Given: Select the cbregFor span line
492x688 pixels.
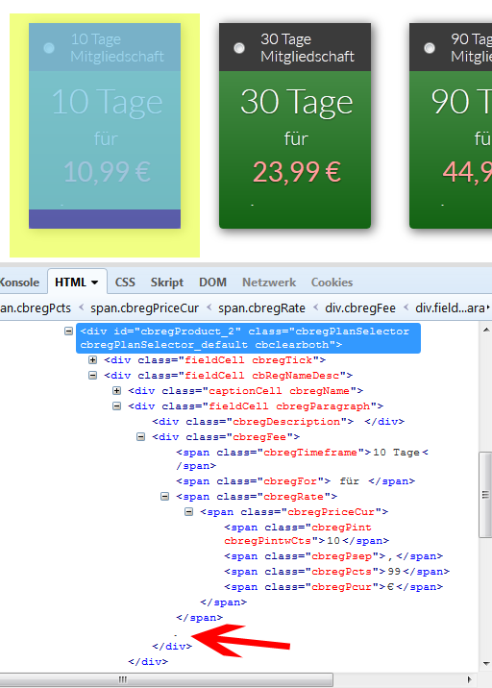Looking at the screenshot, I should coord(295,481).
